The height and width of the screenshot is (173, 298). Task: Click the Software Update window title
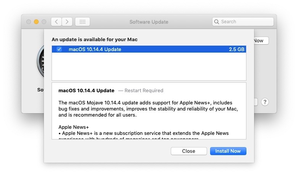point(149,22)
